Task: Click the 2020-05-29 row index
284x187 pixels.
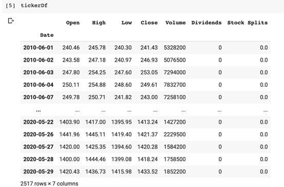Action: (x=38, y=172)
